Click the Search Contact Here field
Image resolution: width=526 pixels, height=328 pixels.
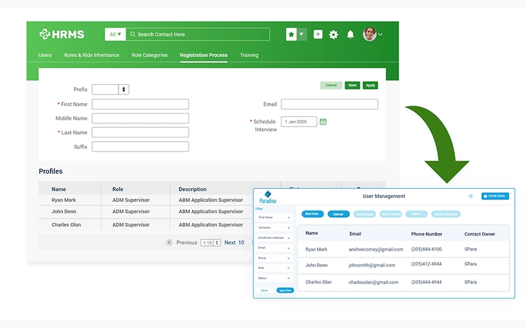198,34
